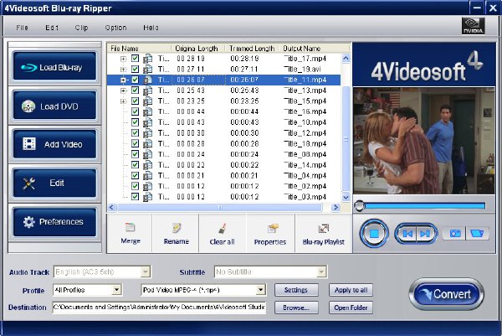Open the File menu

22,28
